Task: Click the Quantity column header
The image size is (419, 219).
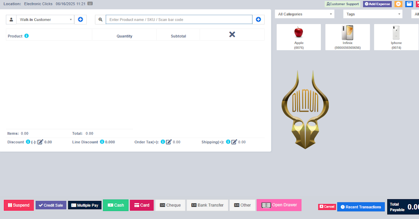Action: [x=124, y=36]
